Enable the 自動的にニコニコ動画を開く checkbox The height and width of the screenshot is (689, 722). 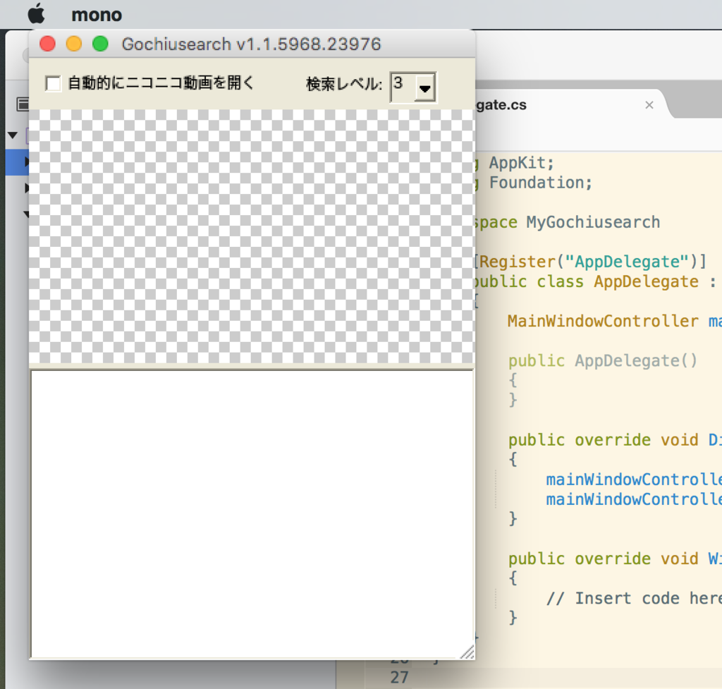(53, 84)
